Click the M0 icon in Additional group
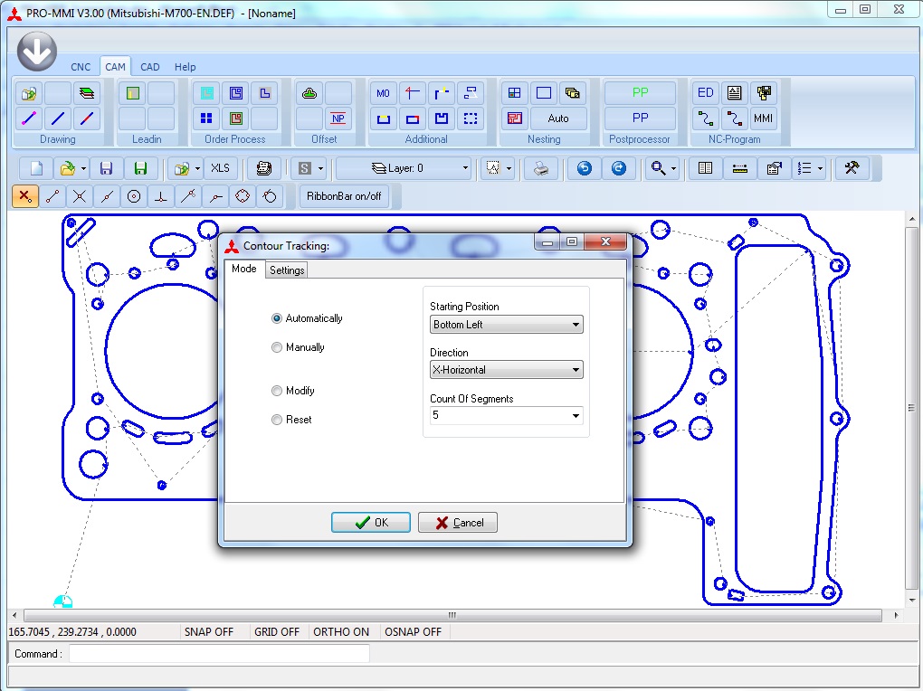Screen dimensions: 923x691 [x=383, y=93]
